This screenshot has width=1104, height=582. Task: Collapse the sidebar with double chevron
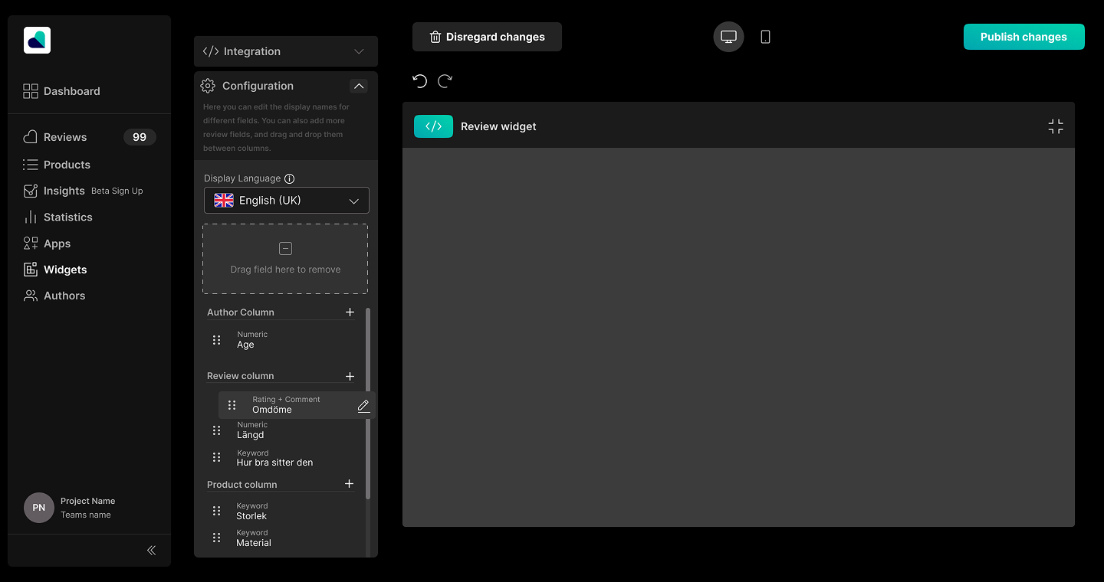coord(151,550)
